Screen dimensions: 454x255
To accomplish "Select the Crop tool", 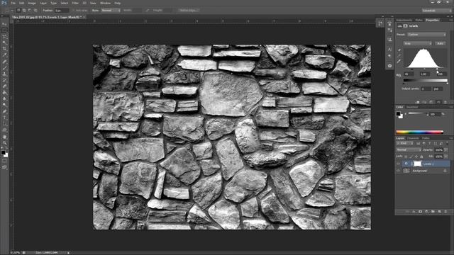I will click(x=4, y=49).
